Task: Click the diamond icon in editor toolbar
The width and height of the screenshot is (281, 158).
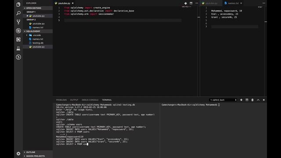Action: pyautogui.click(x=185, y=3)
